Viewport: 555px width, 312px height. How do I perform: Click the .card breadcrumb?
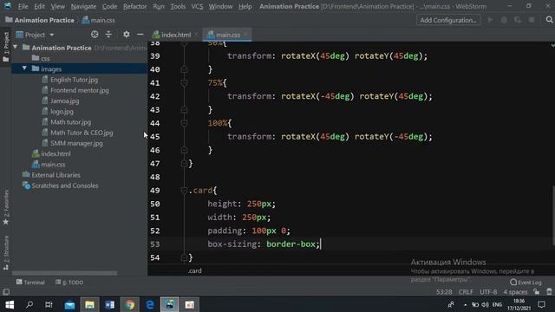[194, 270]
